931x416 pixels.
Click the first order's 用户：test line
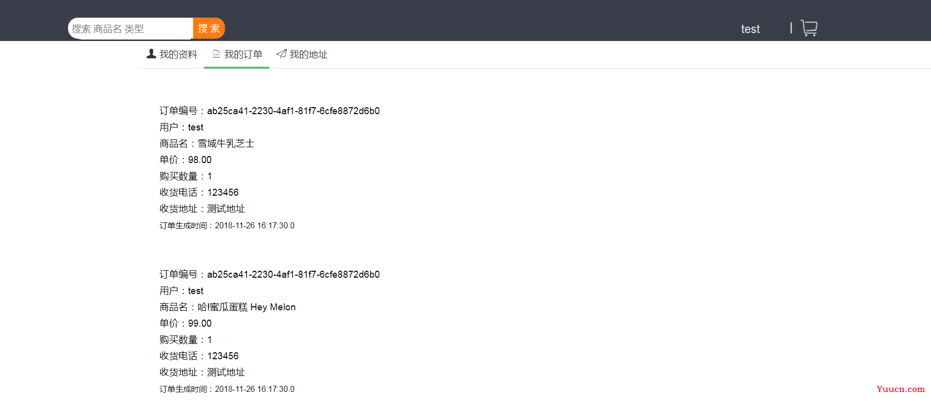[181, 127]
